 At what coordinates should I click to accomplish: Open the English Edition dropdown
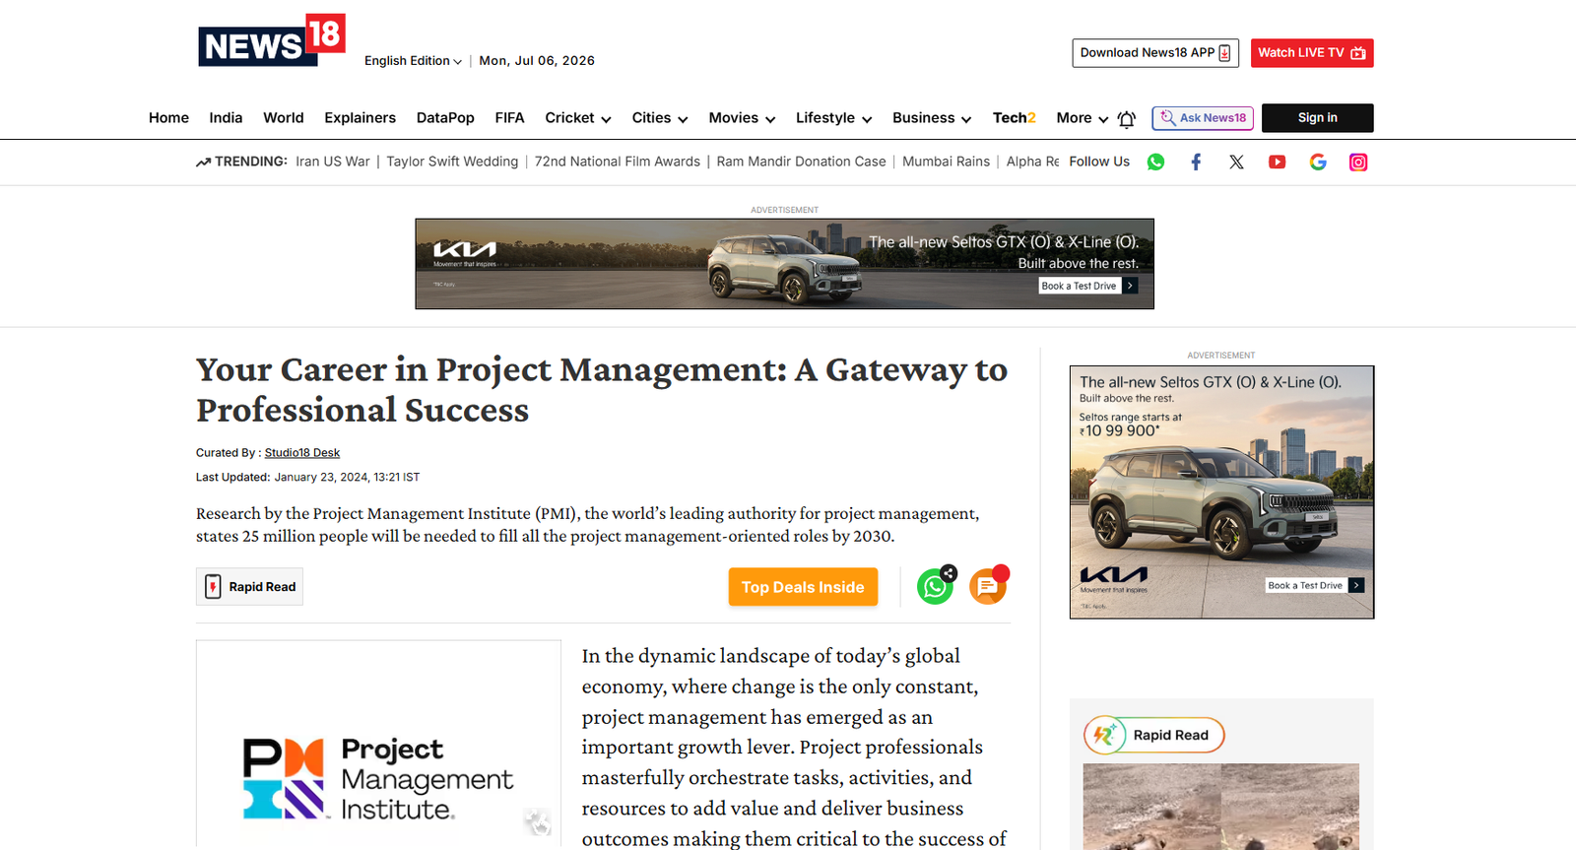413,61
